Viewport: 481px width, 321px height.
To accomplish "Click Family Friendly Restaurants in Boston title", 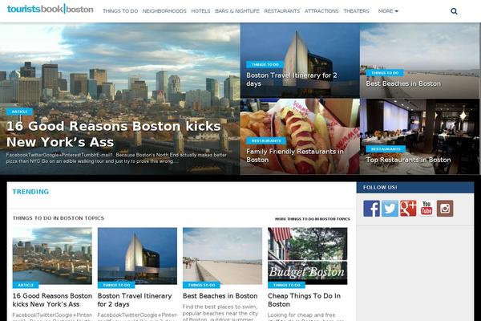I will (x=294, y=155).
